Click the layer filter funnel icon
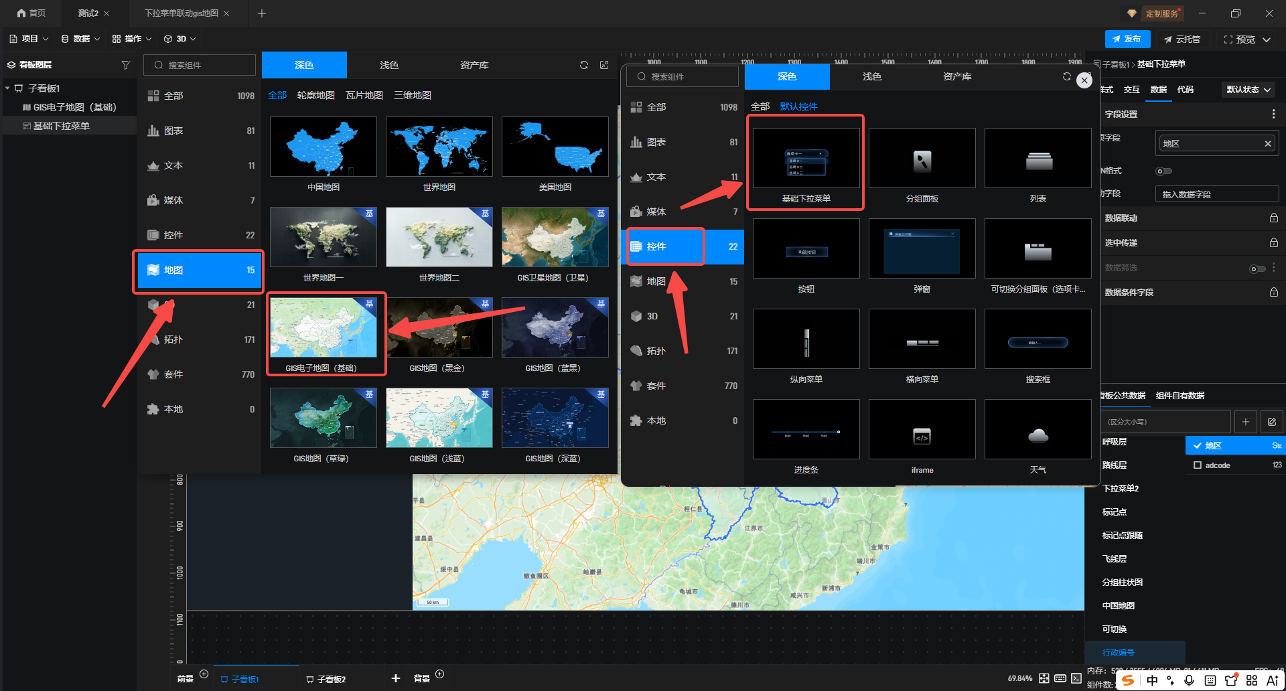 click(125, 65)
